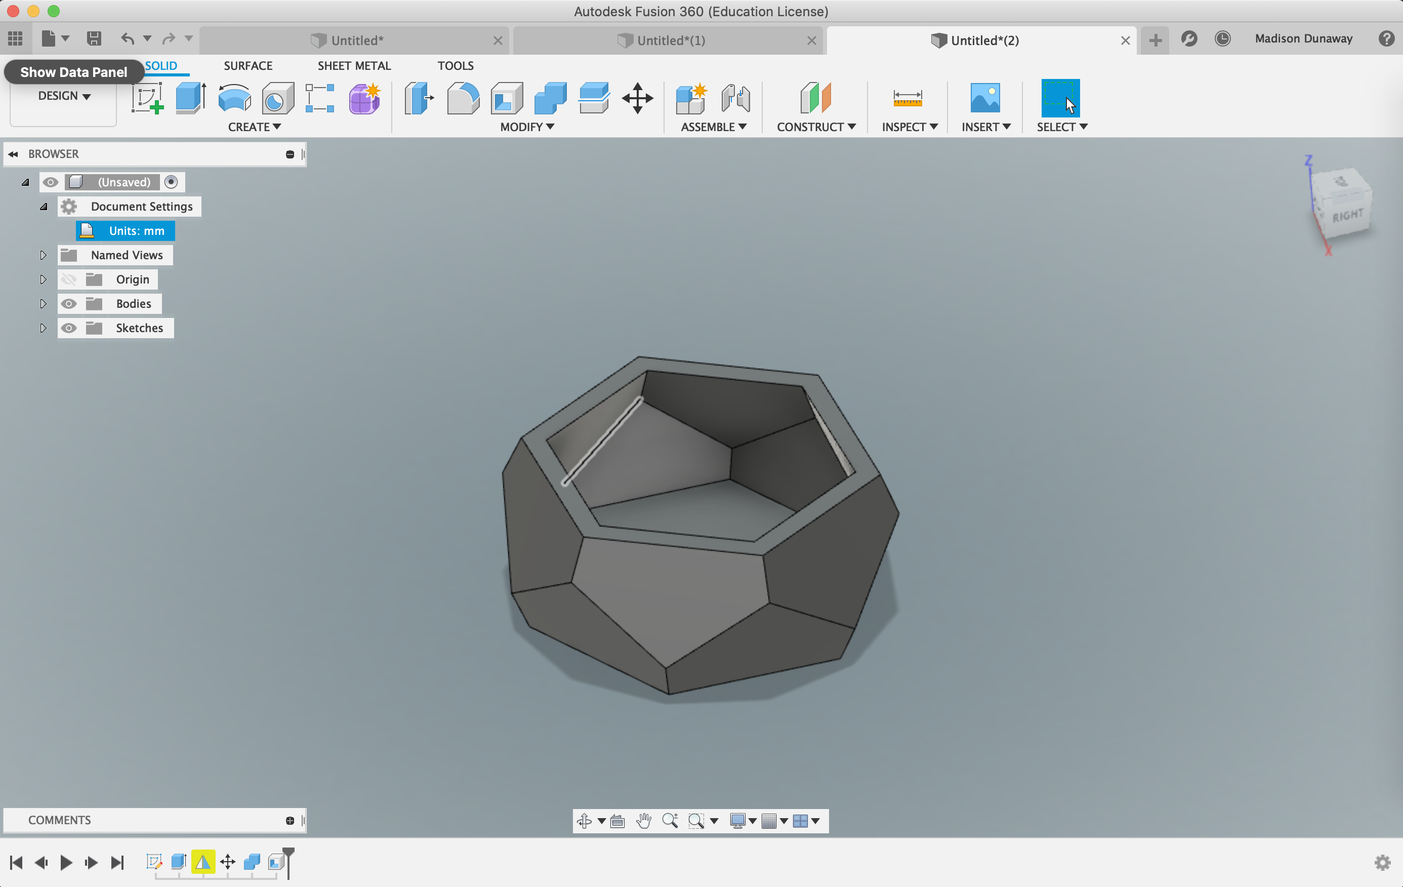The height and width of the screenshot is (887, 1403).
Task: Click the Create Sketch tool icon
Action: [x=147, y=98]
